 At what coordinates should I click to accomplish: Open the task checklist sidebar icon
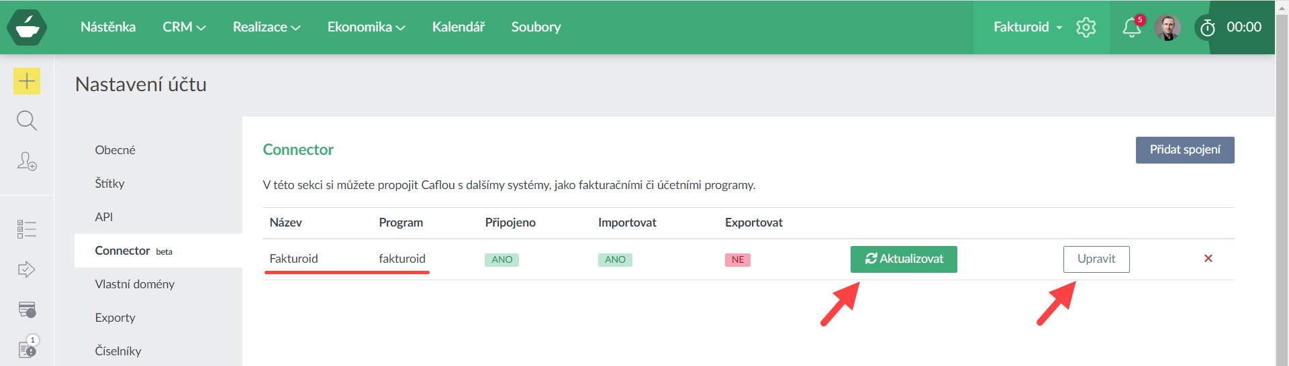(x=27, y=229)
